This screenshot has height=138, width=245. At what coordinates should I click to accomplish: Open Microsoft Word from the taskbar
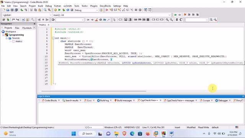(171, 133)
